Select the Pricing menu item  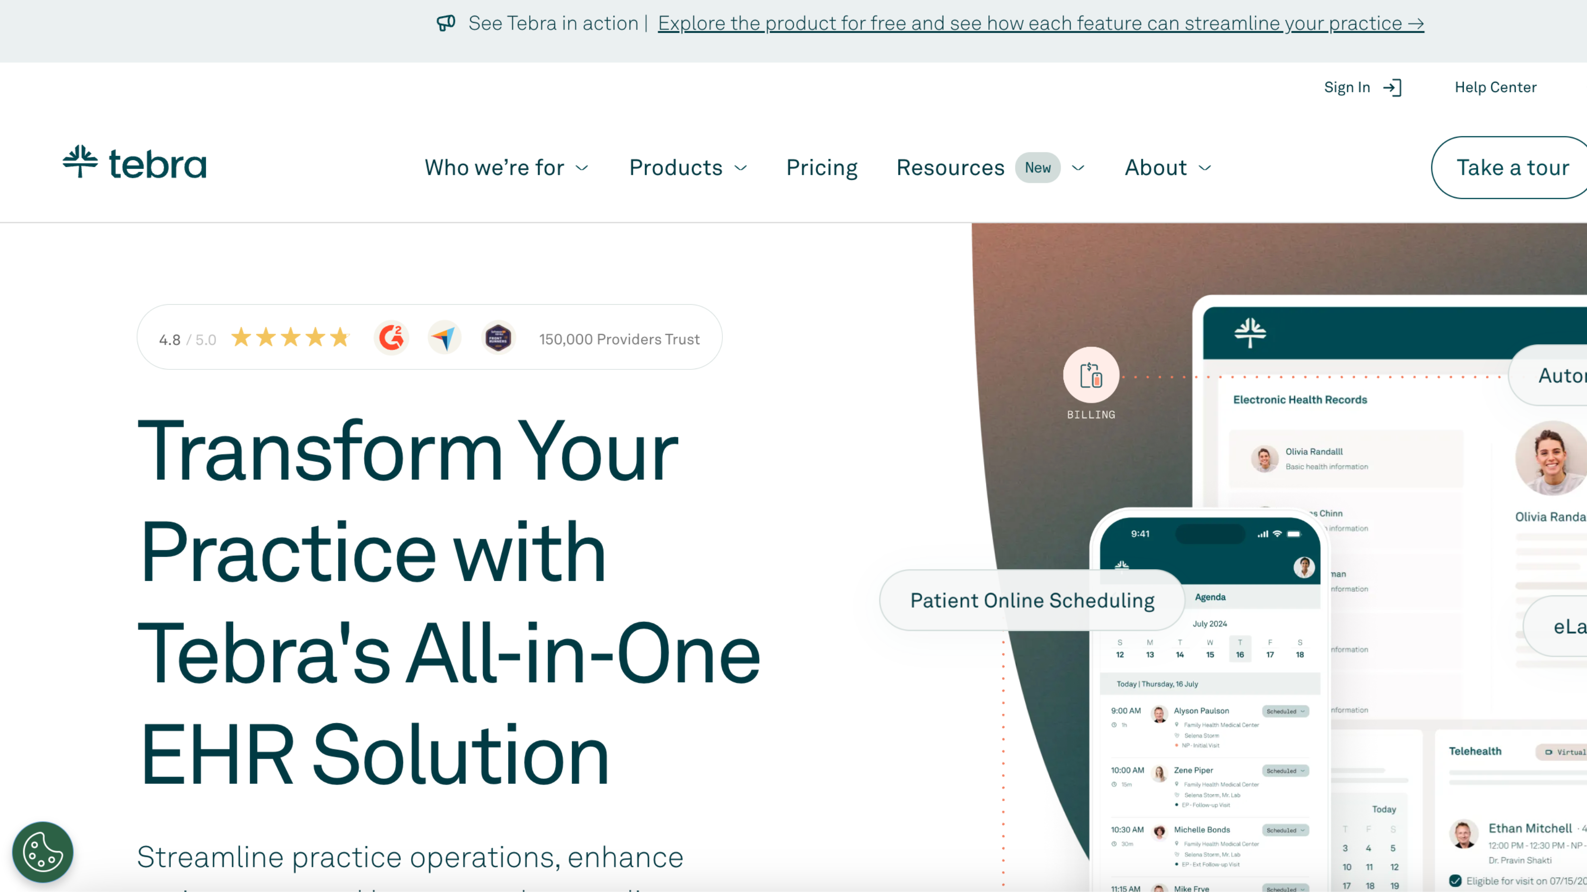(x=822, y=166)
